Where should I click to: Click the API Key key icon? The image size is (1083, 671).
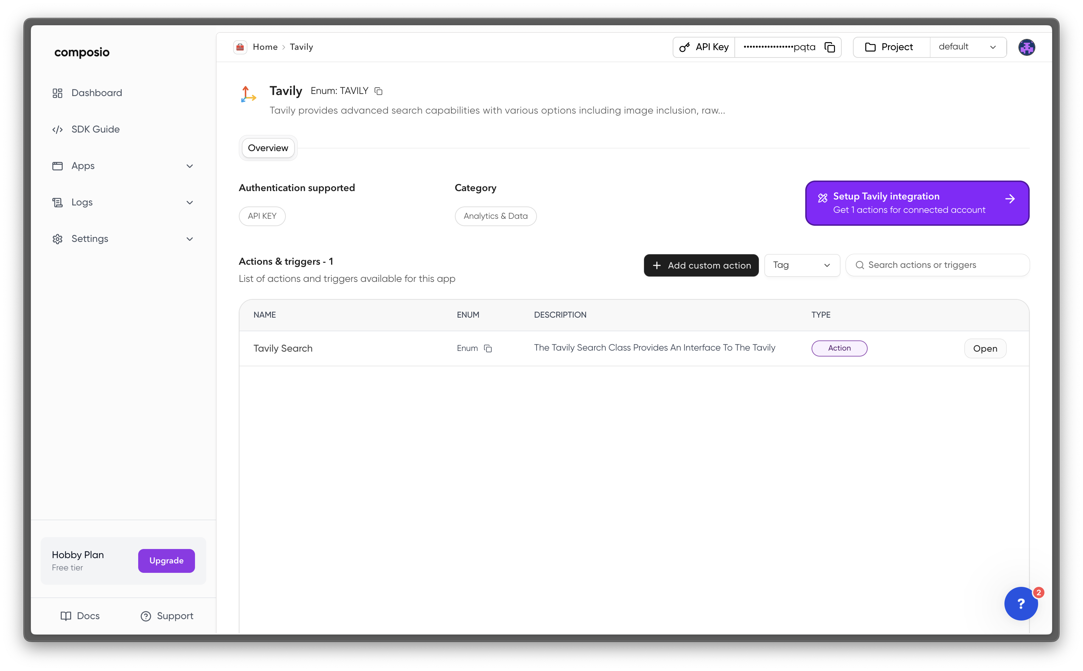click(x=685, y=47)
